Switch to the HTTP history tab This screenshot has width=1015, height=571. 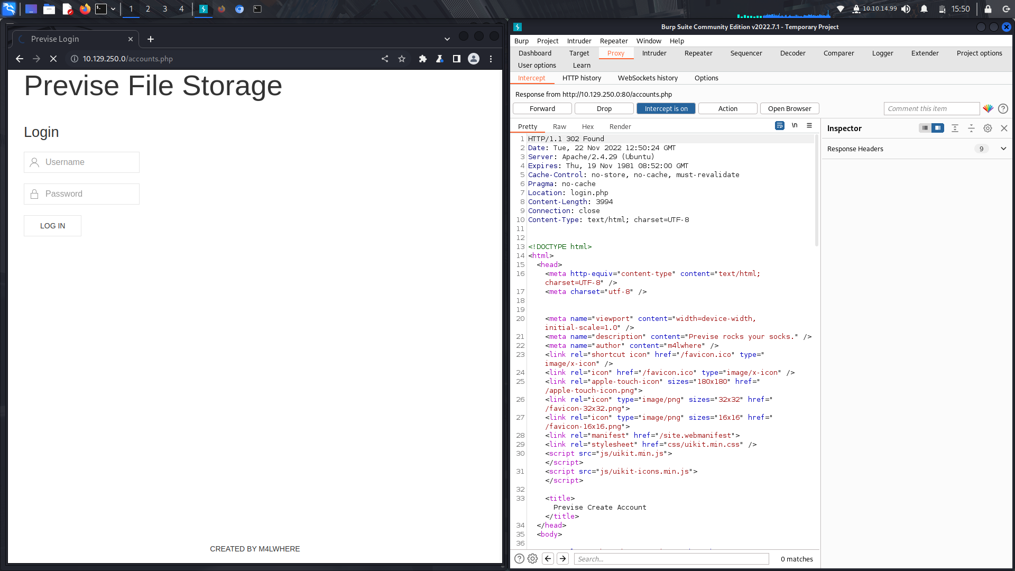tap(582, 78)
